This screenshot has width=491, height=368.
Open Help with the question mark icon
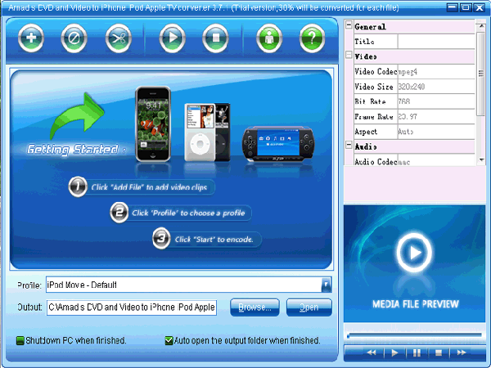coord(312,38)
